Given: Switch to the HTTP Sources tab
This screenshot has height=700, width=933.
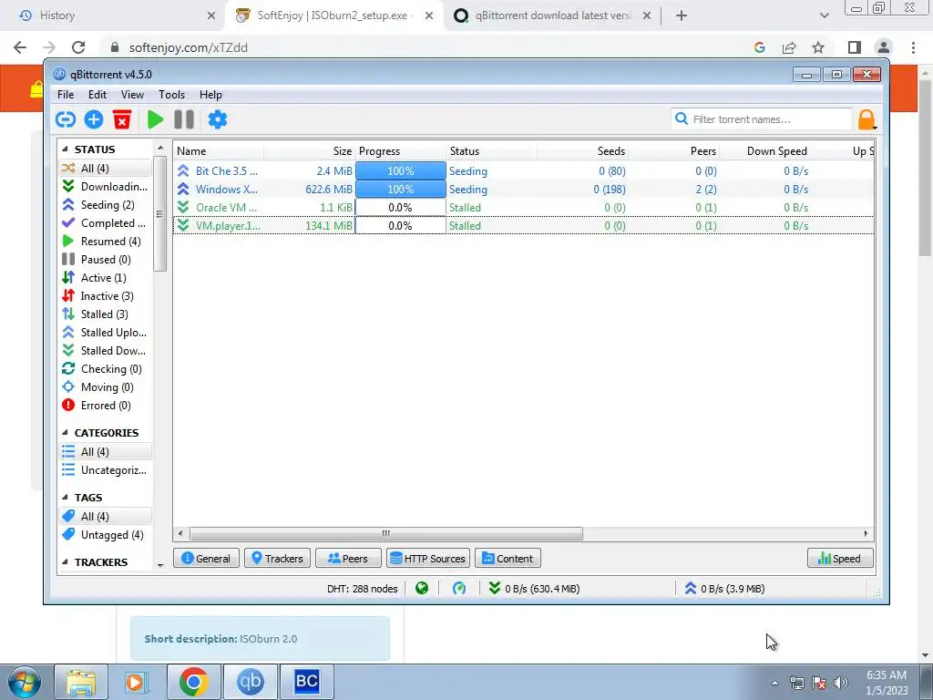Looking at the screenshot, I should [x=428, y=559].
